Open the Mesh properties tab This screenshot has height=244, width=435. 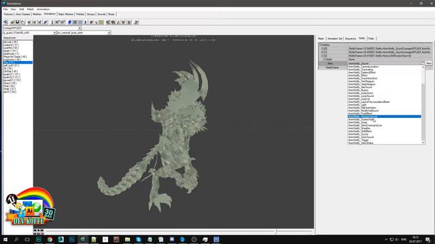[321, 39]
